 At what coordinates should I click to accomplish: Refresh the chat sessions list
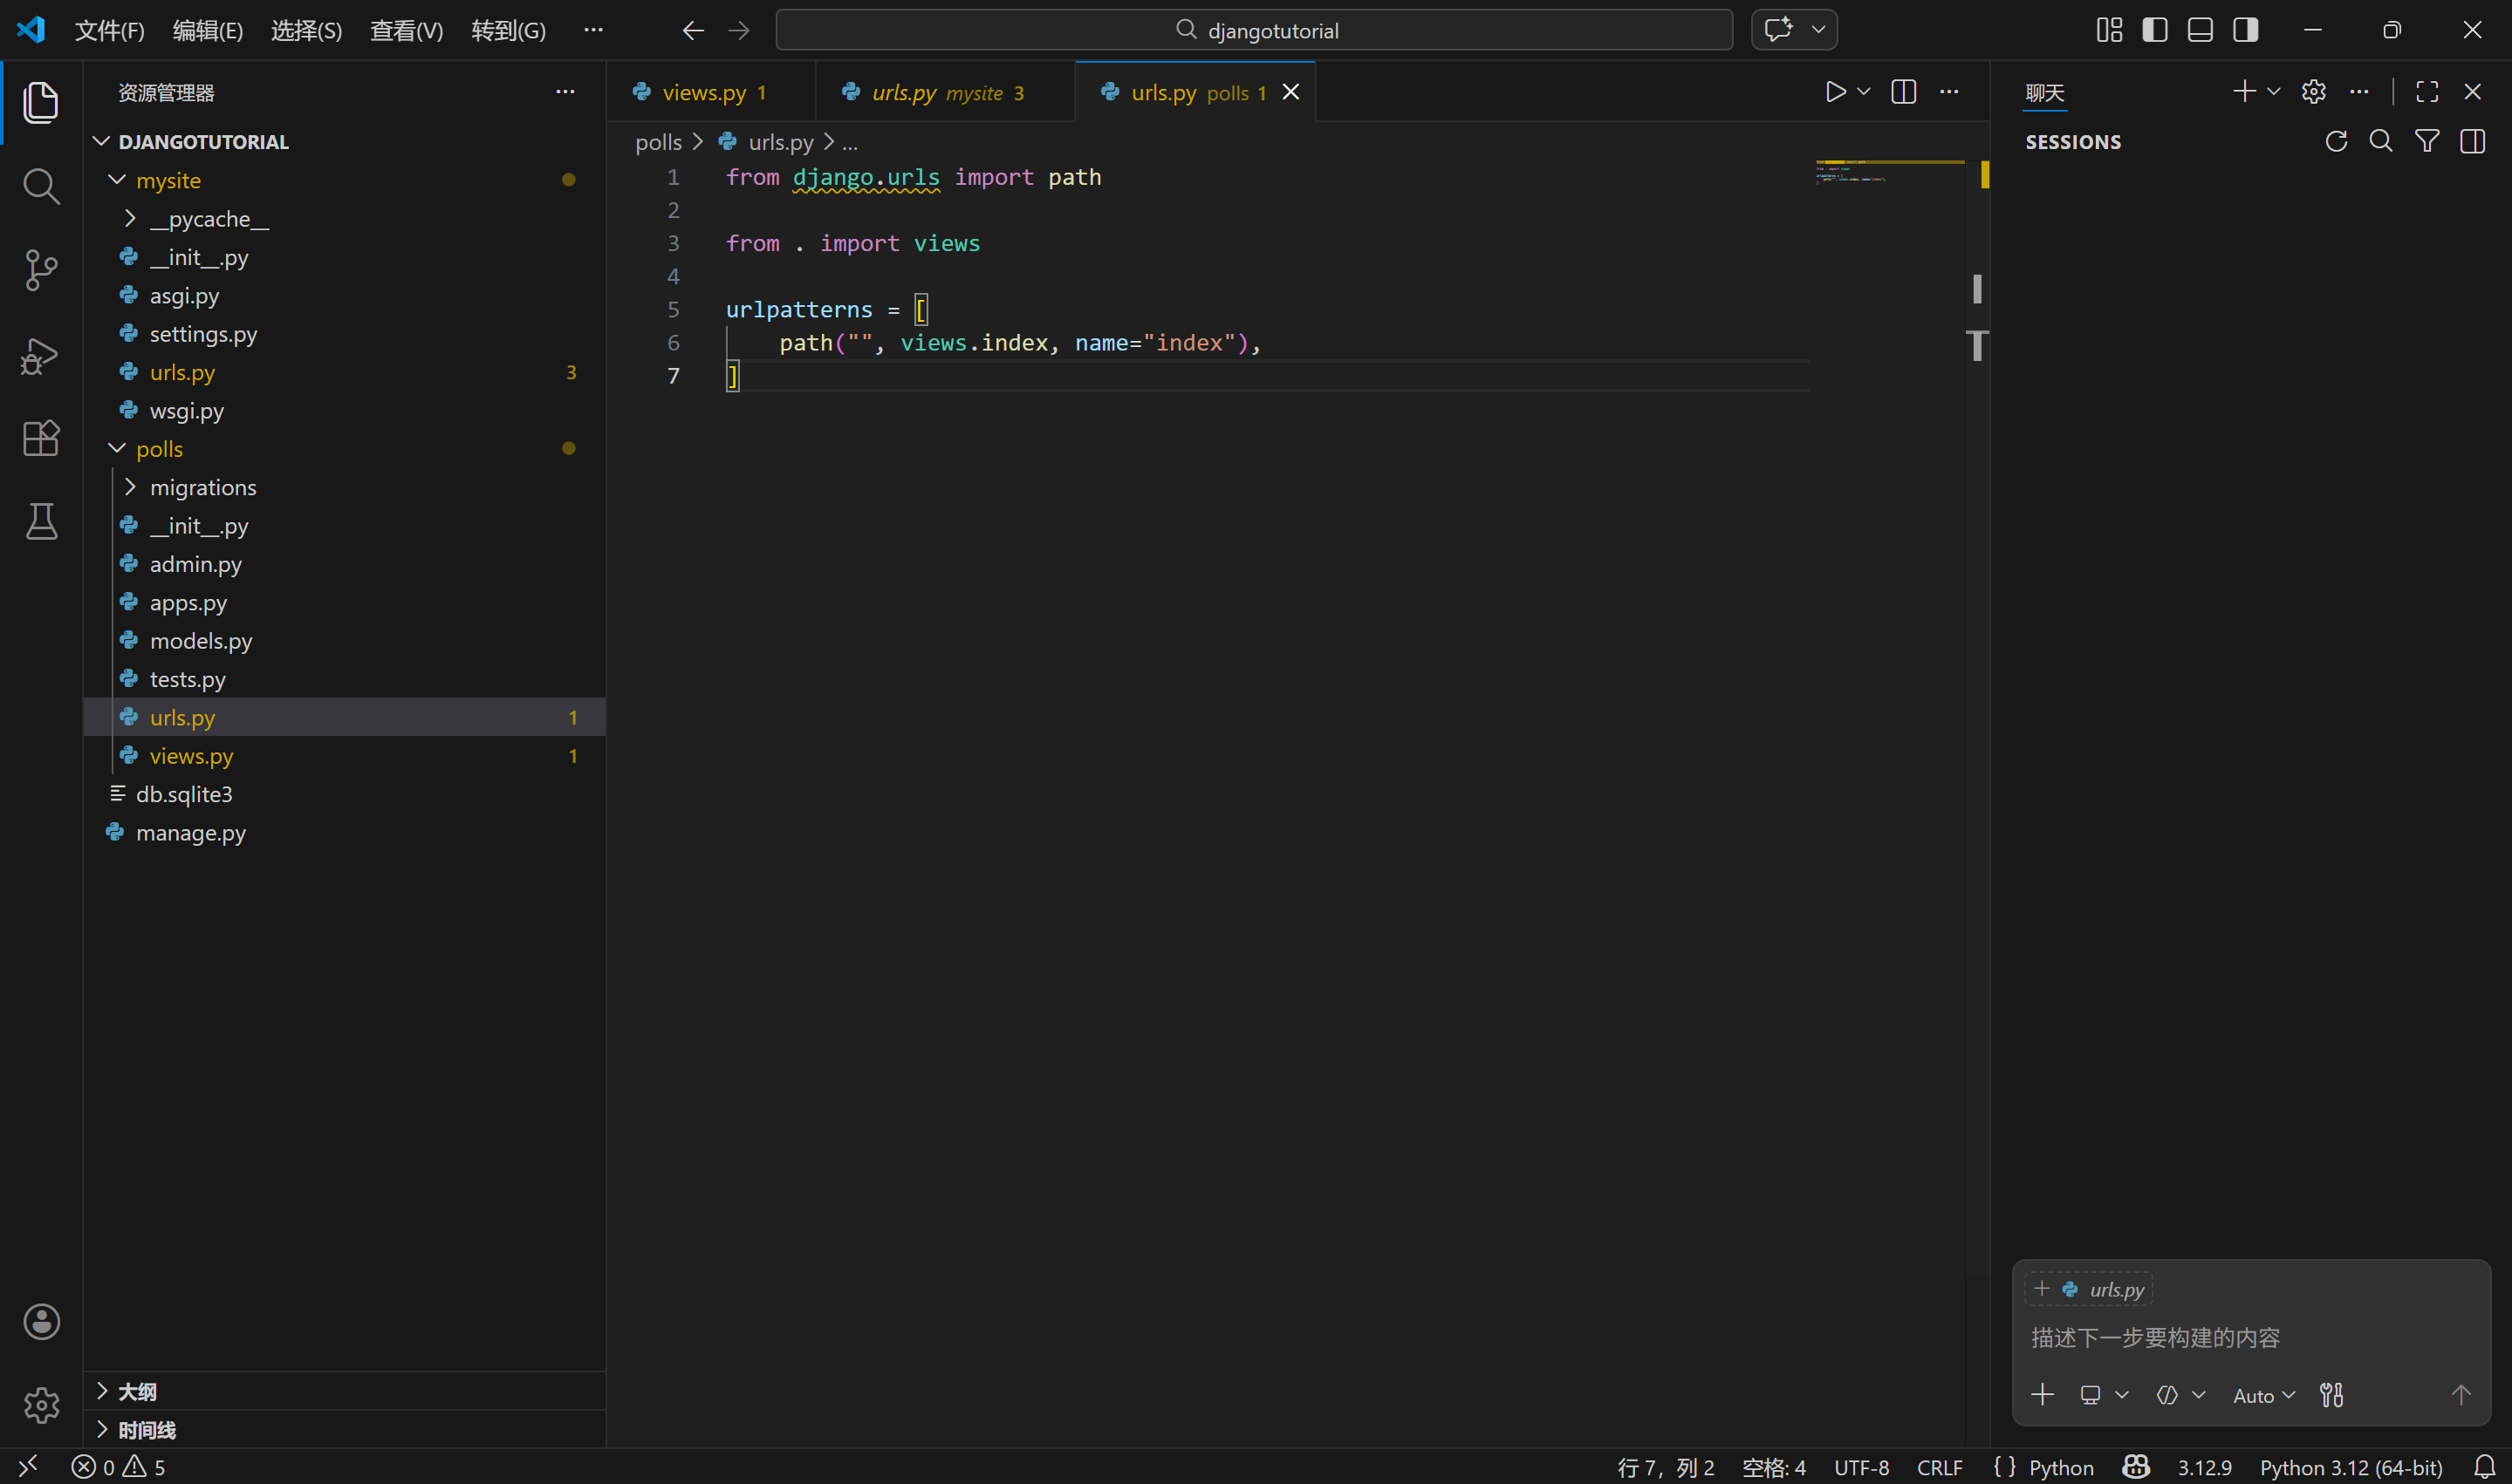[x=2335, y=141]
